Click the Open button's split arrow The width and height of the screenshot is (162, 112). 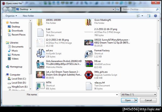pyautogui.click(x=136, y=100)
